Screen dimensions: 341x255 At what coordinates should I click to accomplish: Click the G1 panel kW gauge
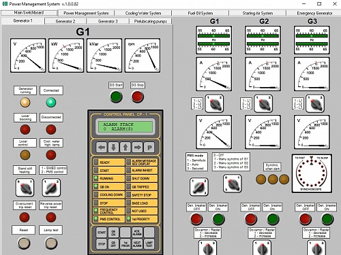click(66, 56)
